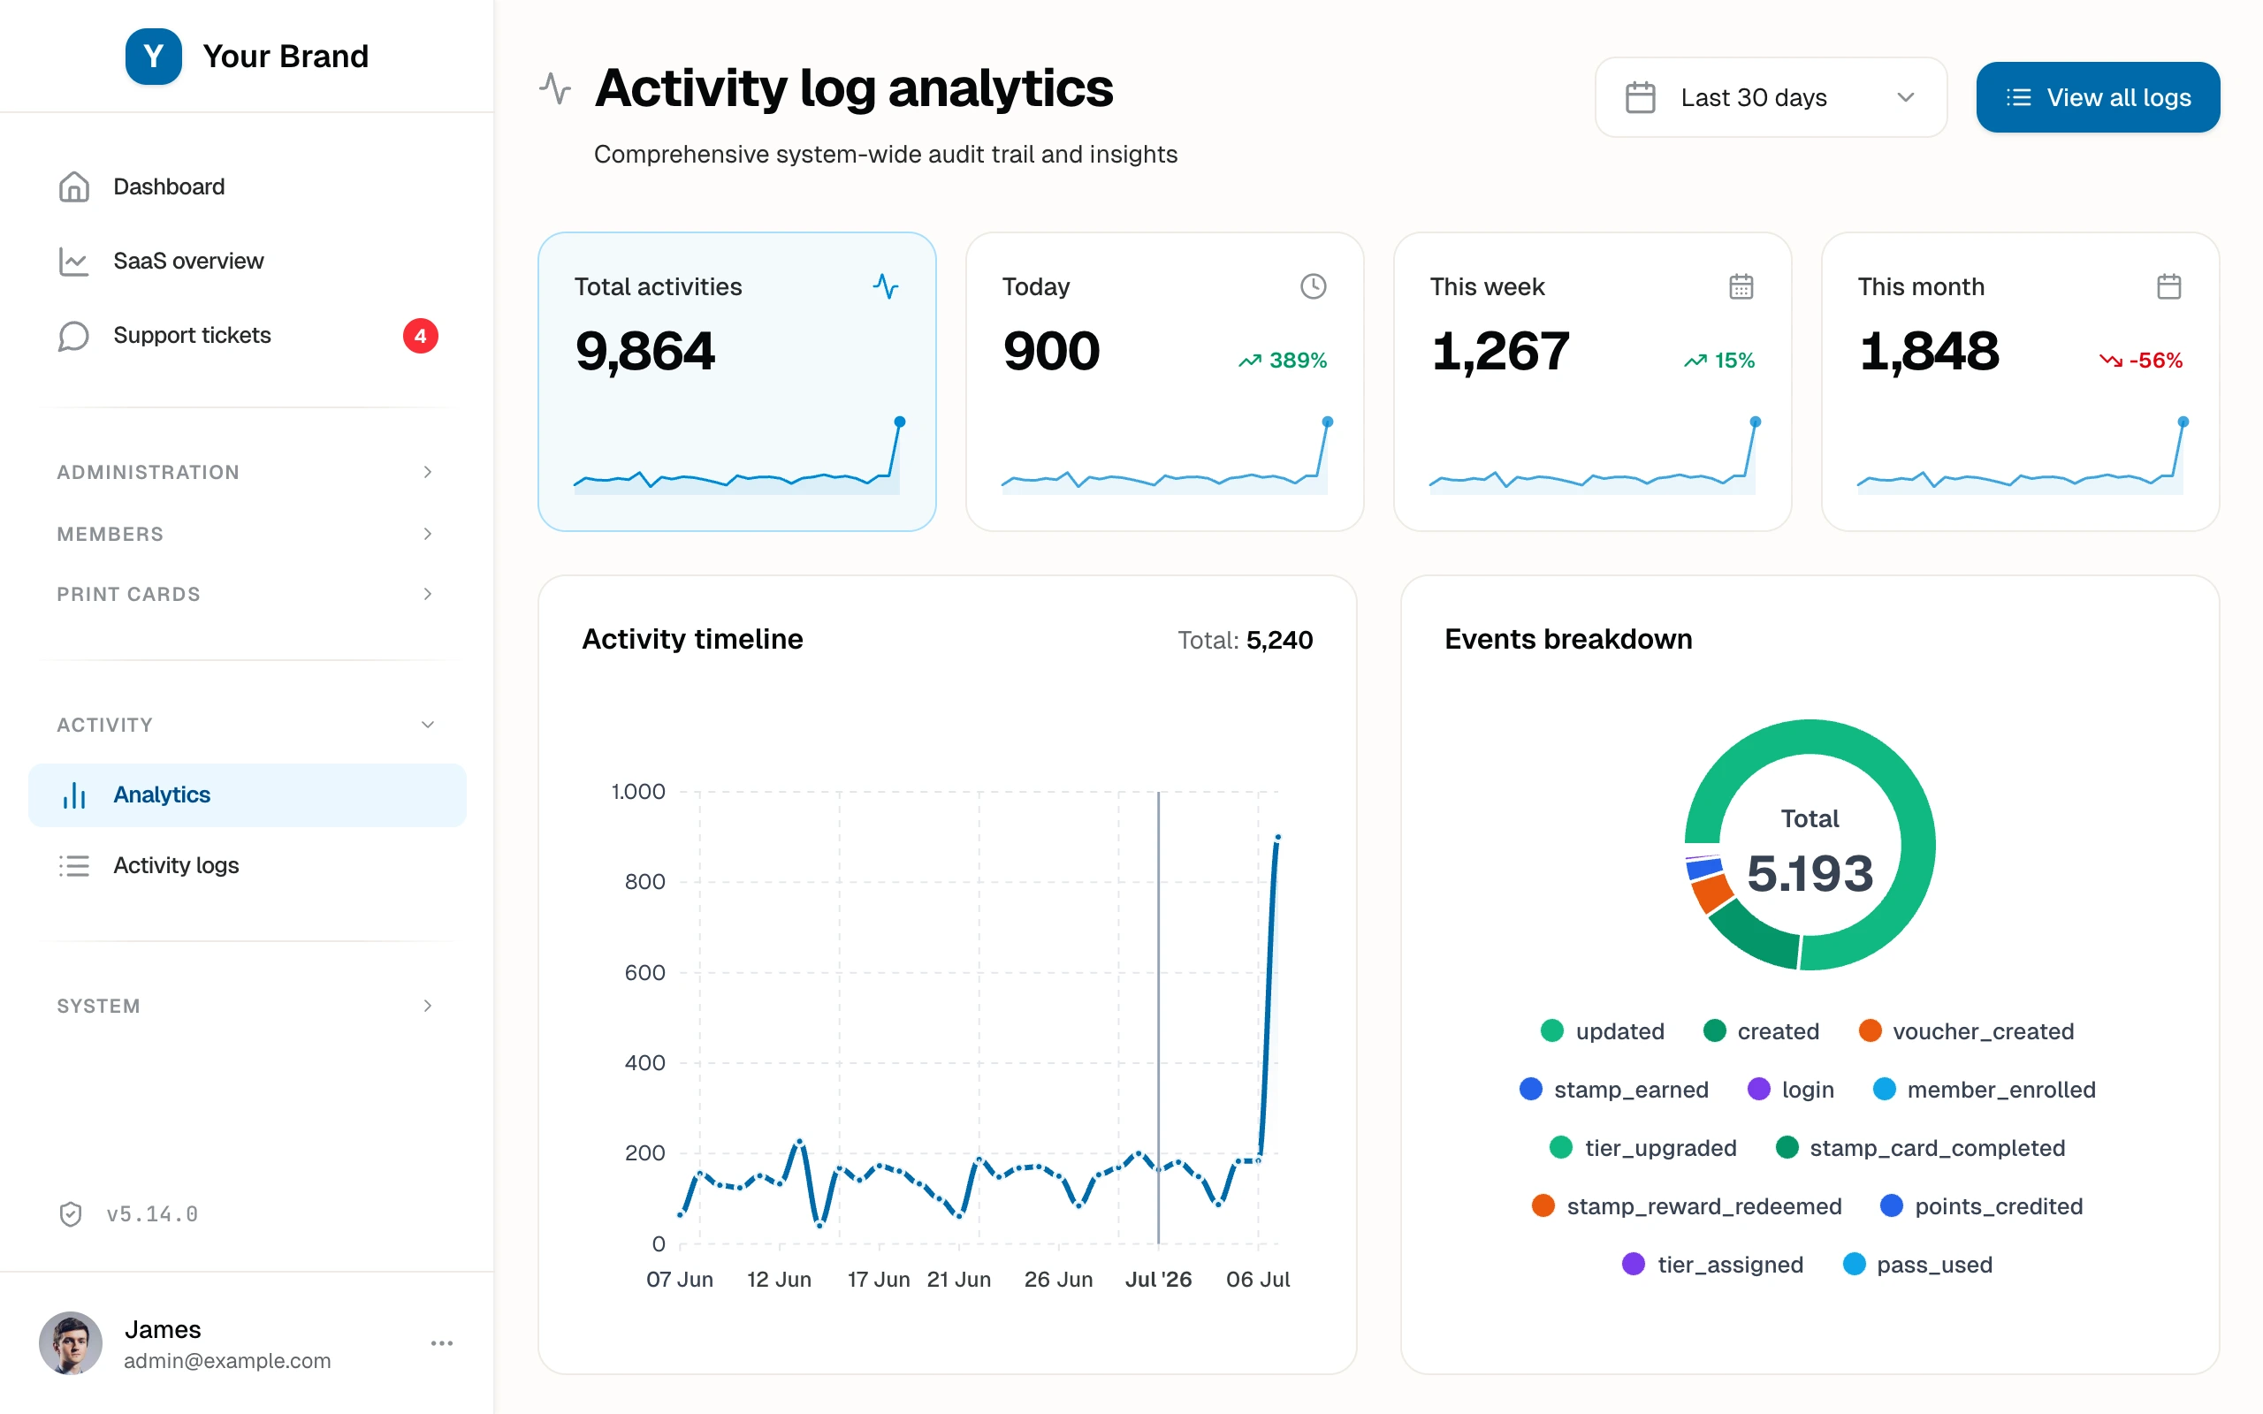Click the Today card clock icon
This screenshot has width=2263, height=1414.
1313,286
